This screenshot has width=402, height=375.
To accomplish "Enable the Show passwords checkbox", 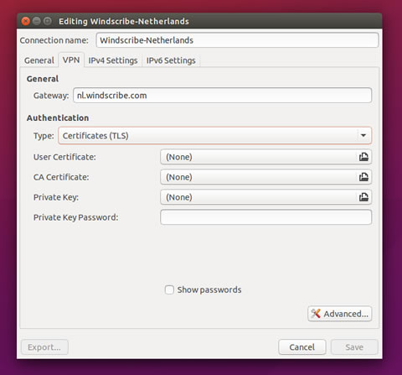I will click(169, 289).
